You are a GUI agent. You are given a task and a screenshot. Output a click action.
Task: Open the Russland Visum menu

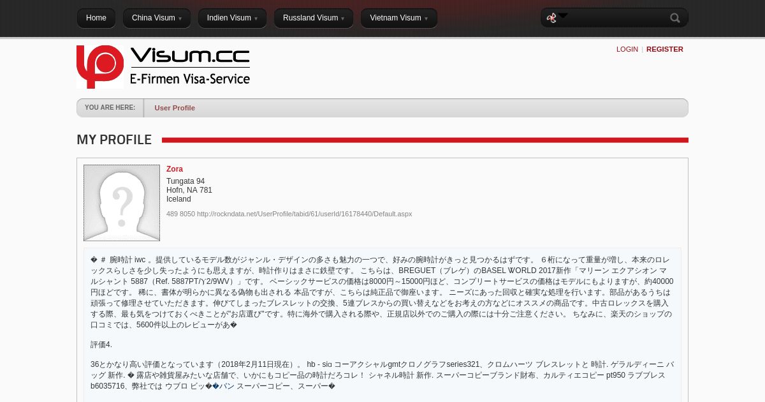tap(314, 18)
